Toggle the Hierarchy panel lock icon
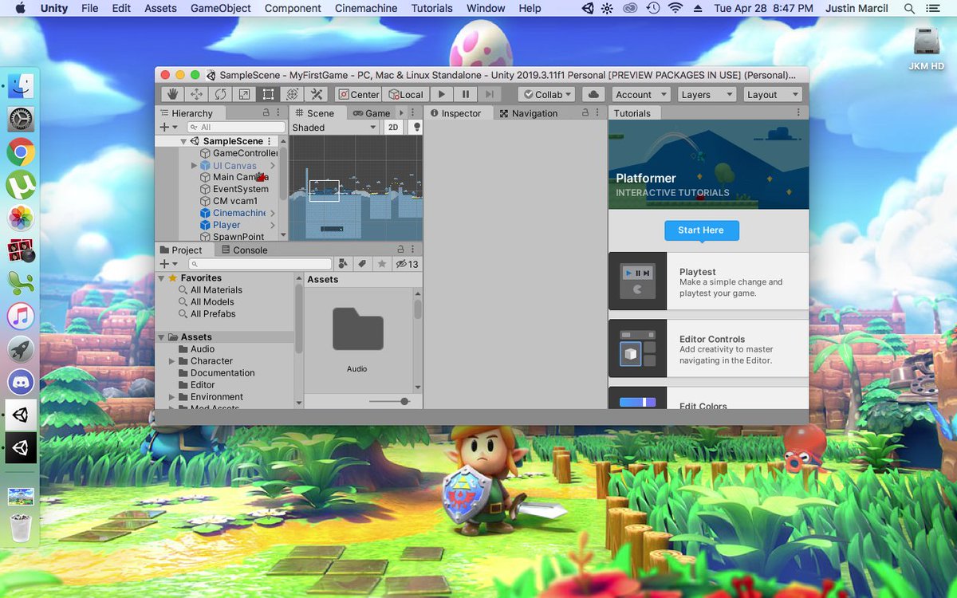The height and width of the screenshot is (598, 957). tap(266, 113)
